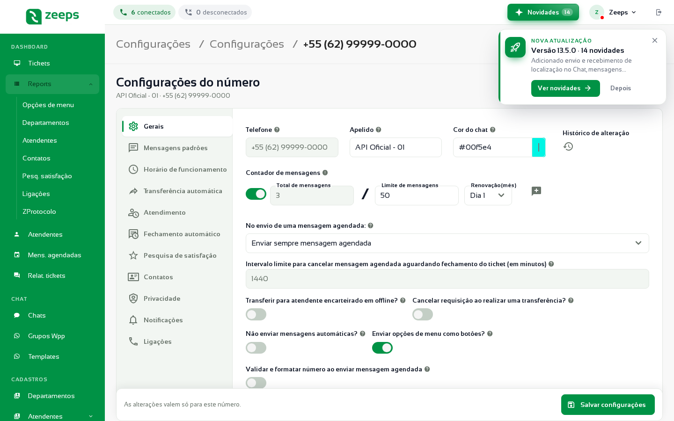Image resolution: width=674 pixels, height=421 pixels.
Task: Click the cyan chat color swatch
Action: point(539,147)
